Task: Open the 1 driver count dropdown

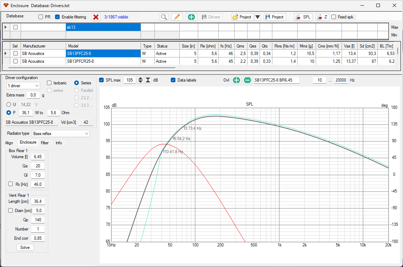Action: click(23, 86)
